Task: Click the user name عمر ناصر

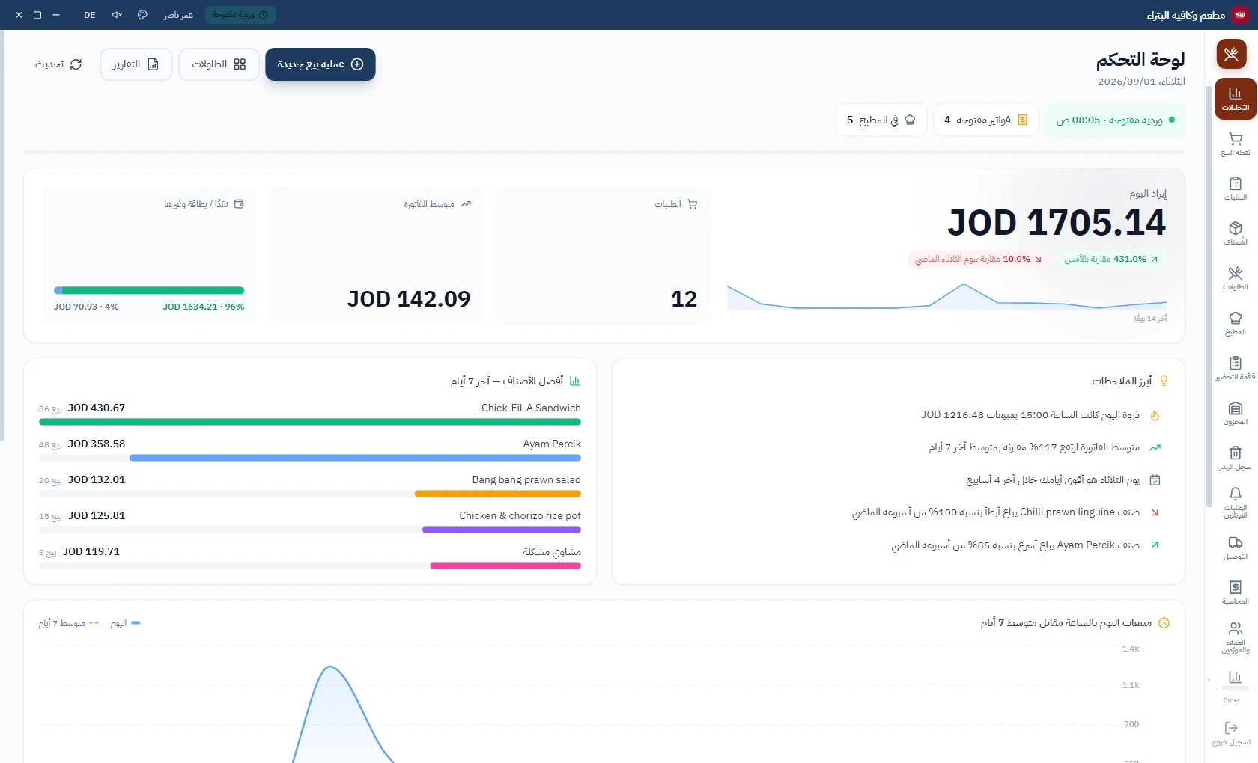Action: [178, 15]
